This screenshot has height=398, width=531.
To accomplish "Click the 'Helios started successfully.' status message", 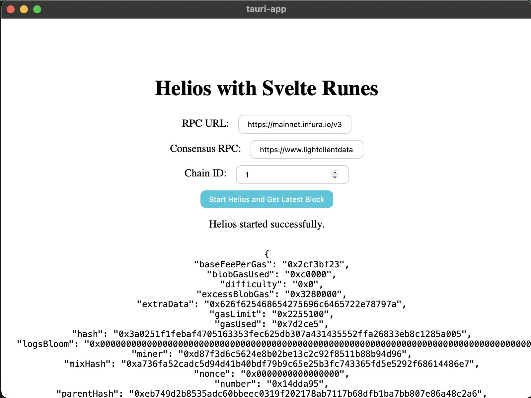I will click(x=267, y=224).
